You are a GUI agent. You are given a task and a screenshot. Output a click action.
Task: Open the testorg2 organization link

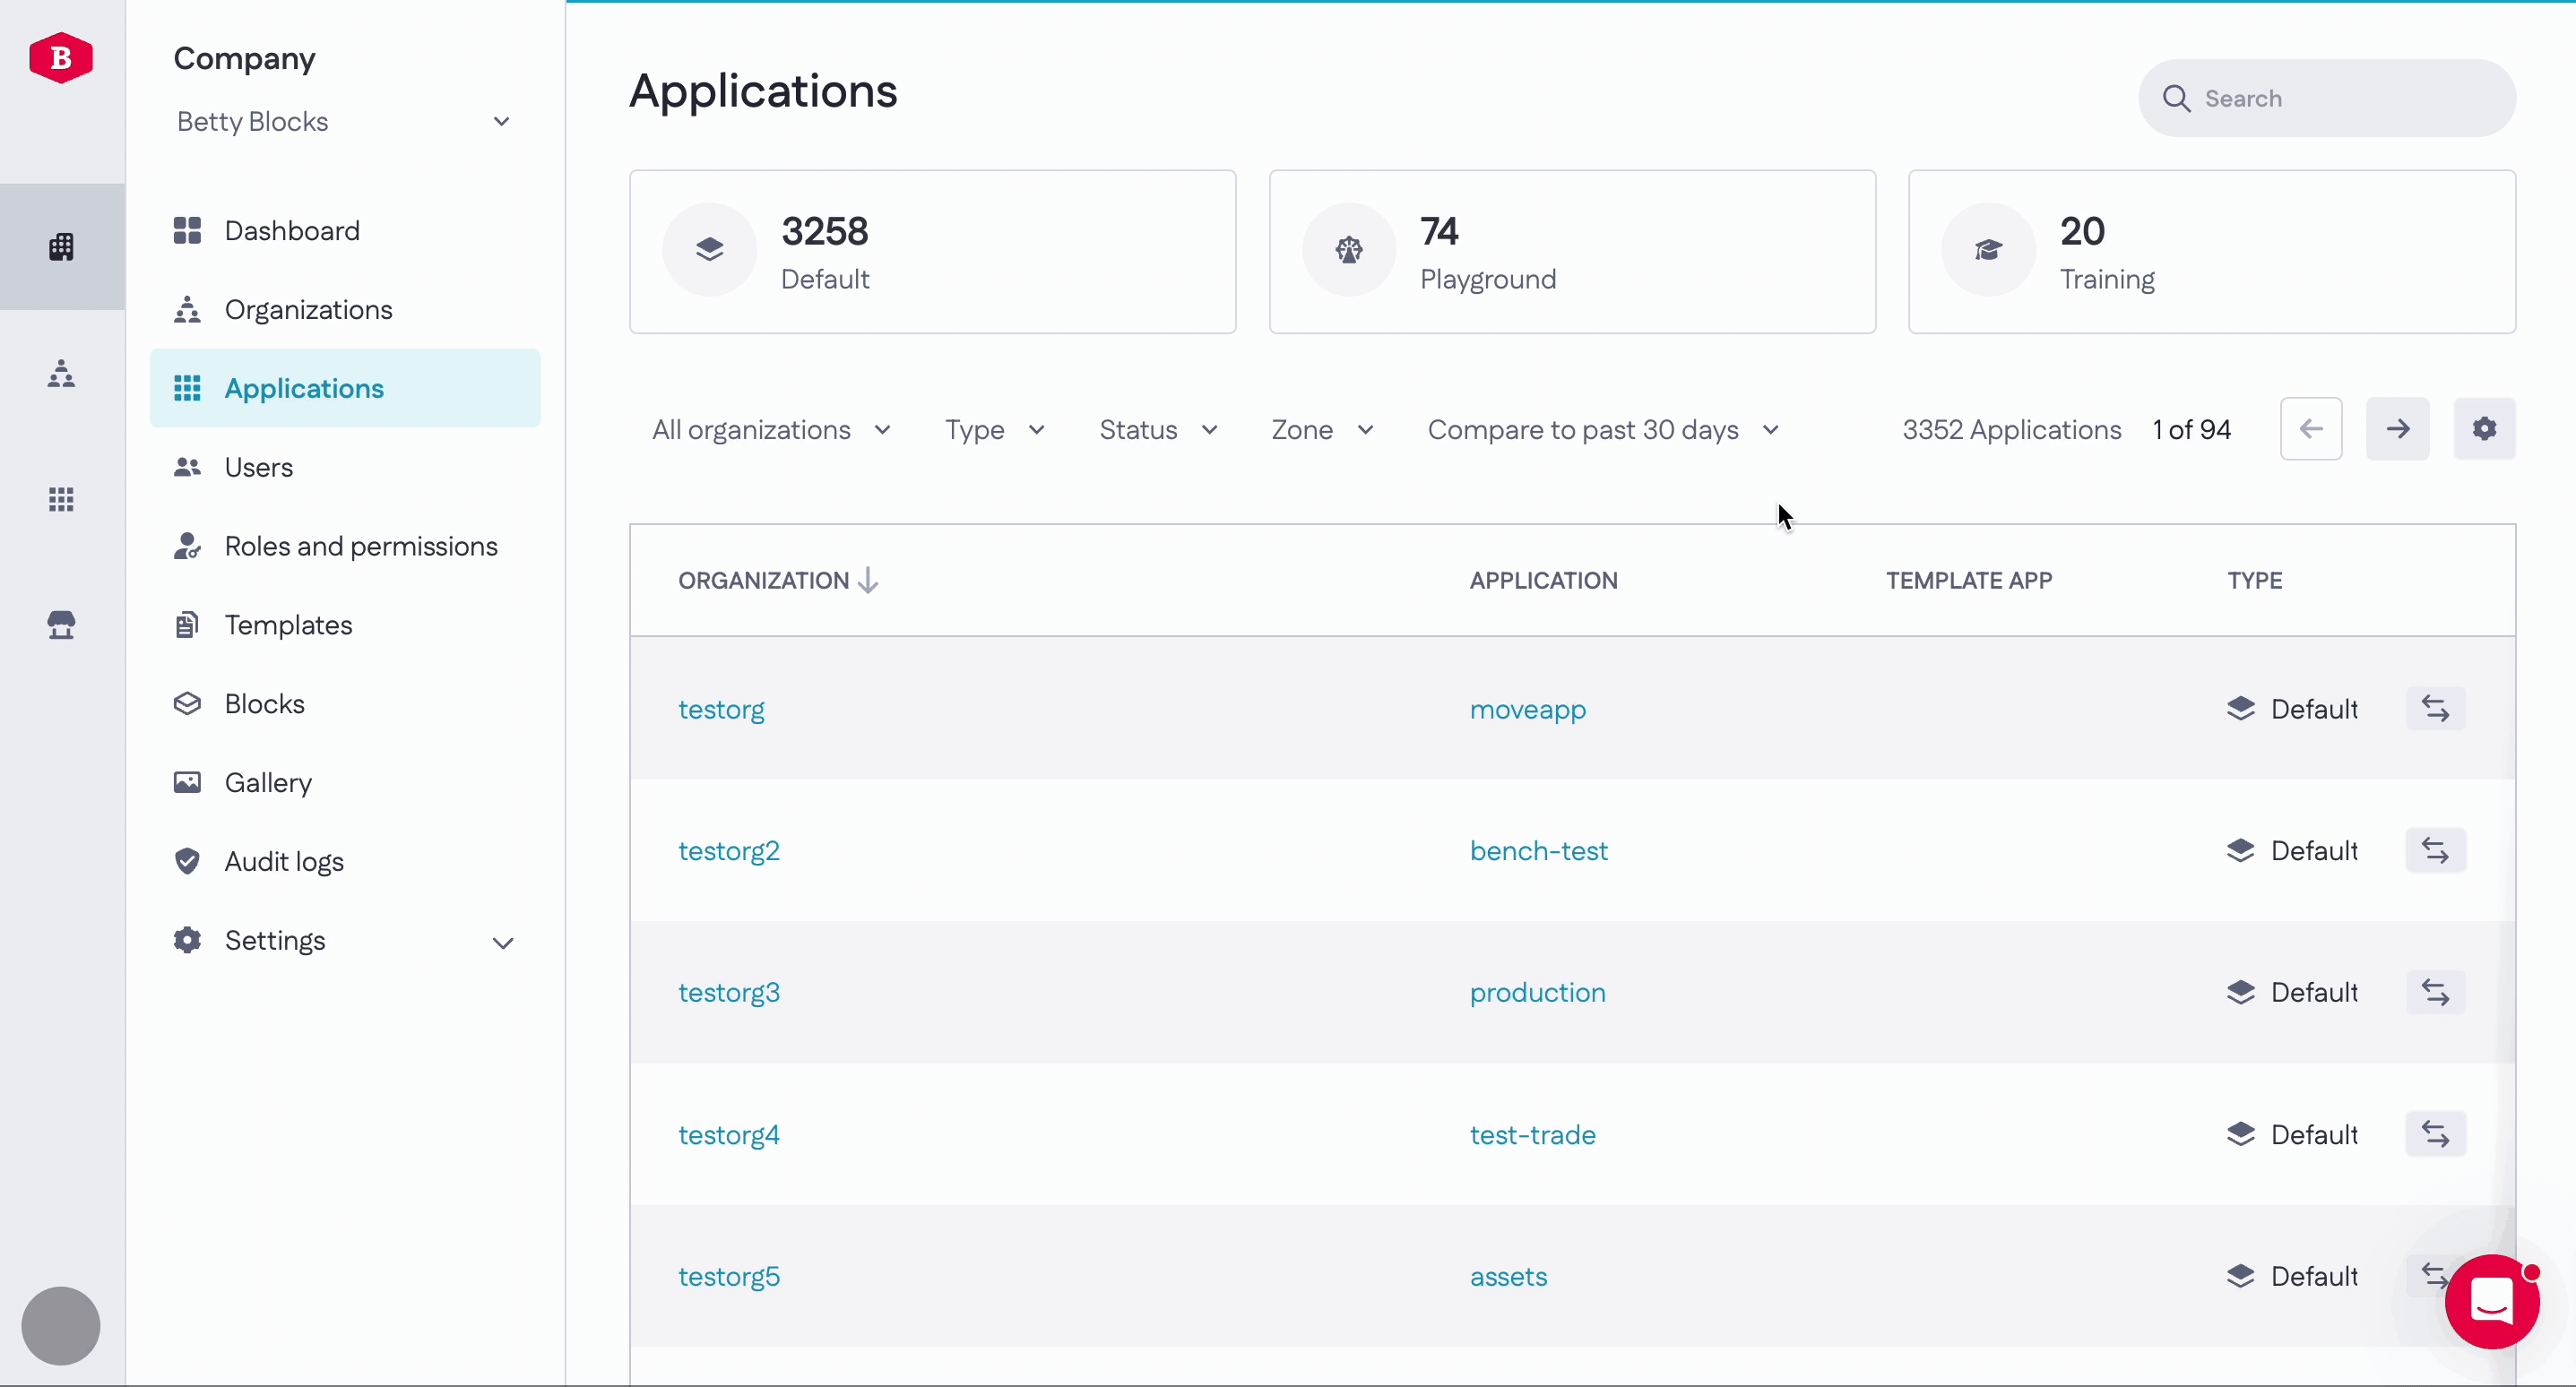729,851
